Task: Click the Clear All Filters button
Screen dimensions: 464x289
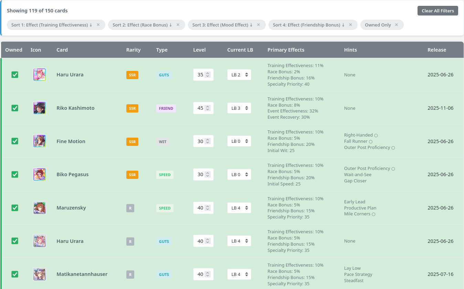Action: point(438,11)
